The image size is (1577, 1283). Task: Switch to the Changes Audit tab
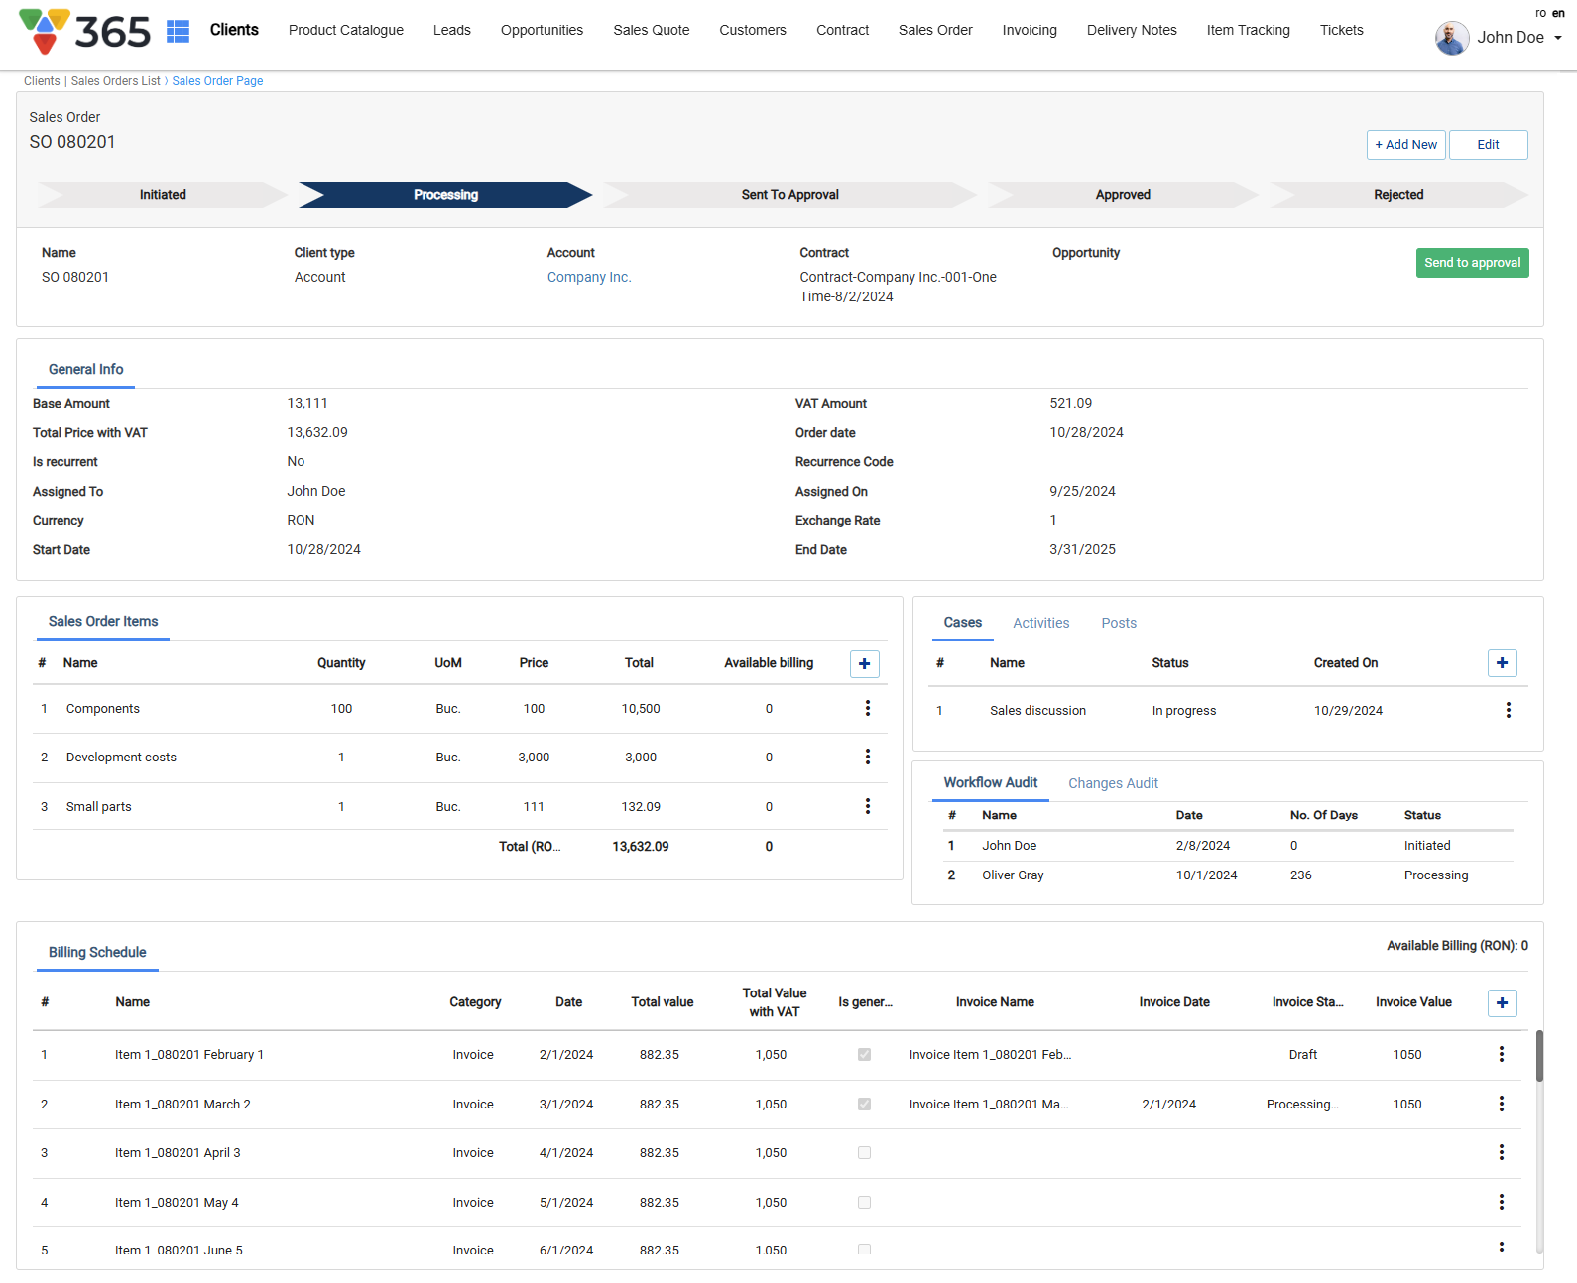click(x=1113, y=783)
